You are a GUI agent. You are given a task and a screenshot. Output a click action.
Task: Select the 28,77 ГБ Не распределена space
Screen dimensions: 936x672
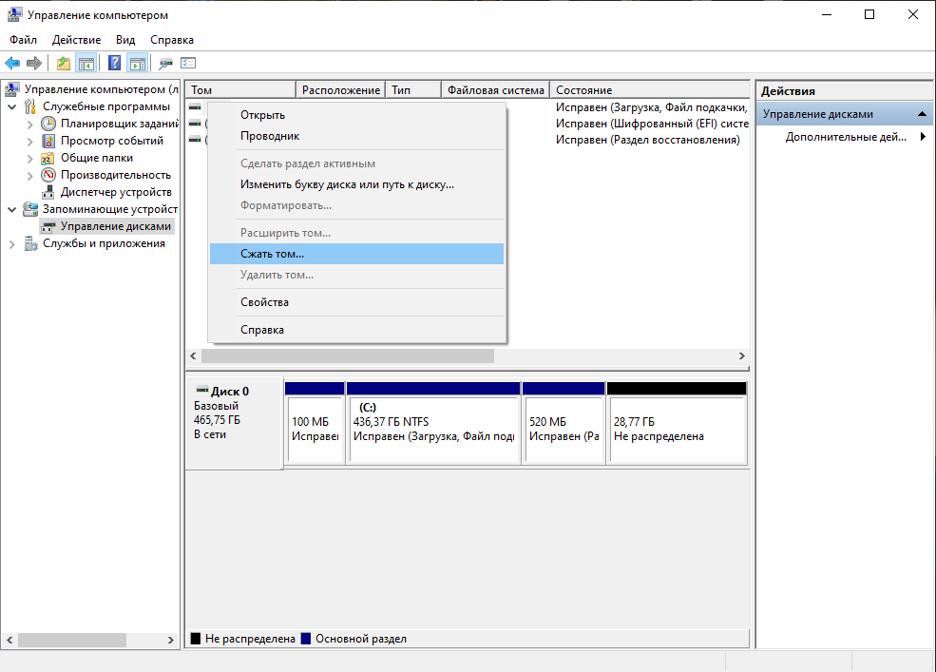[677, 423]
